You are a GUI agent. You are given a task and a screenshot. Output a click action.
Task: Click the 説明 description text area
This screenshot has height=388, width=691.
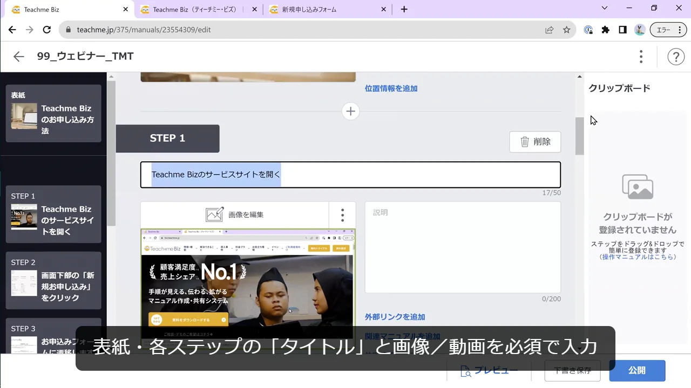coord(463,247)
